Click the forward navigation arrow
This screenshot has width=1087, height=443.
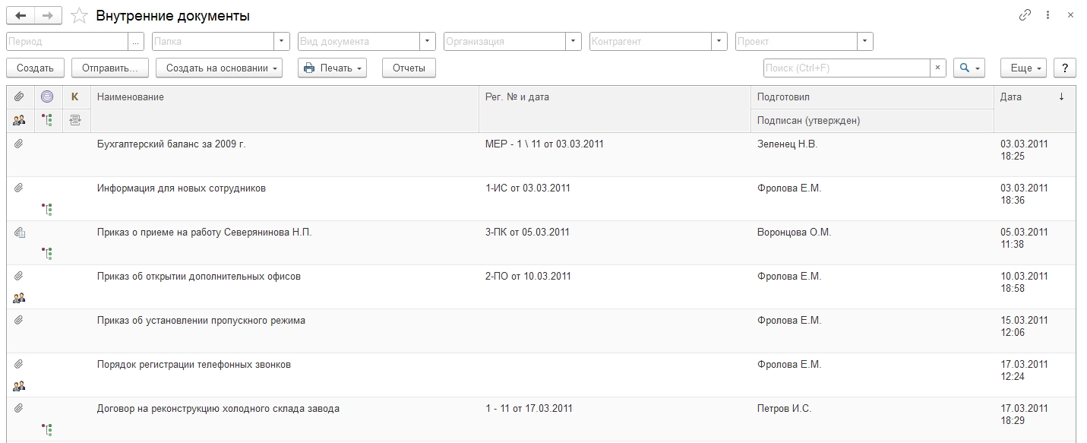click(x=48, y=15)
